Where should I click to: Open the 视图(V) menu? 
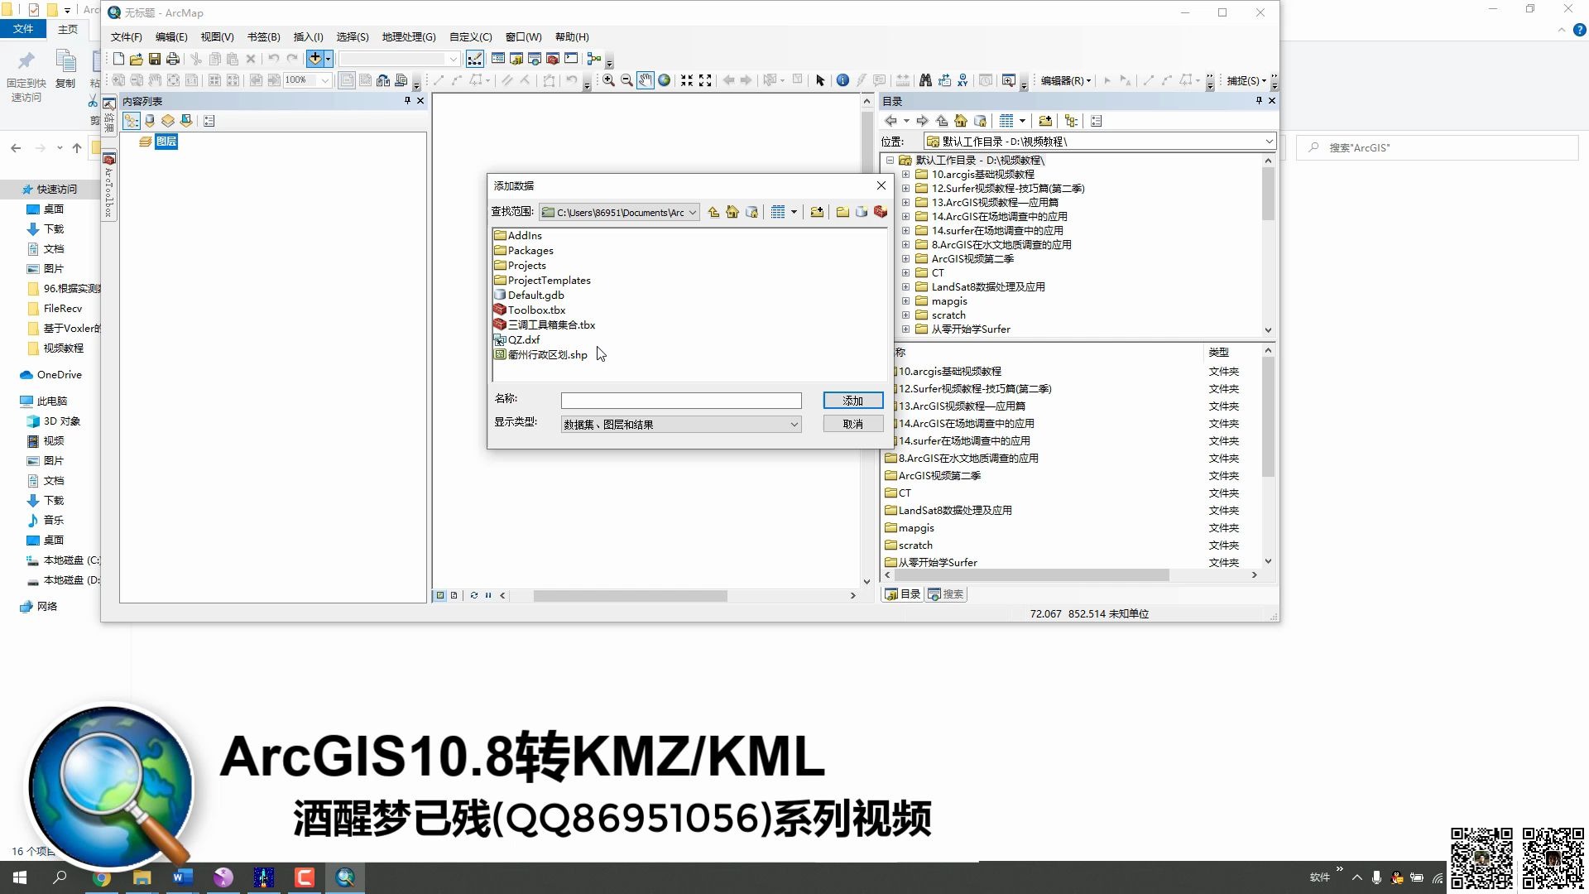point(217,36)
